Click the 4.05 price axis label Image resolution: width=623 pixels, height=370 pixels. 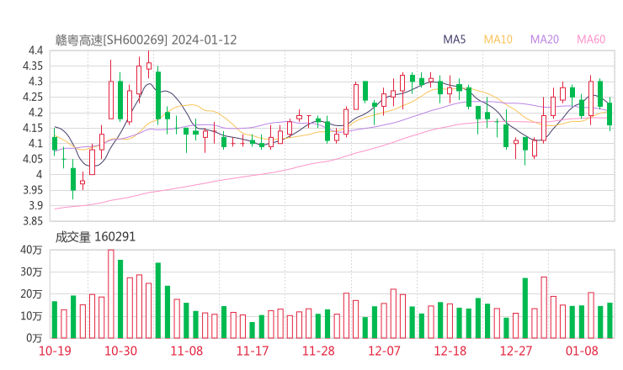click(x=33, y=159)
